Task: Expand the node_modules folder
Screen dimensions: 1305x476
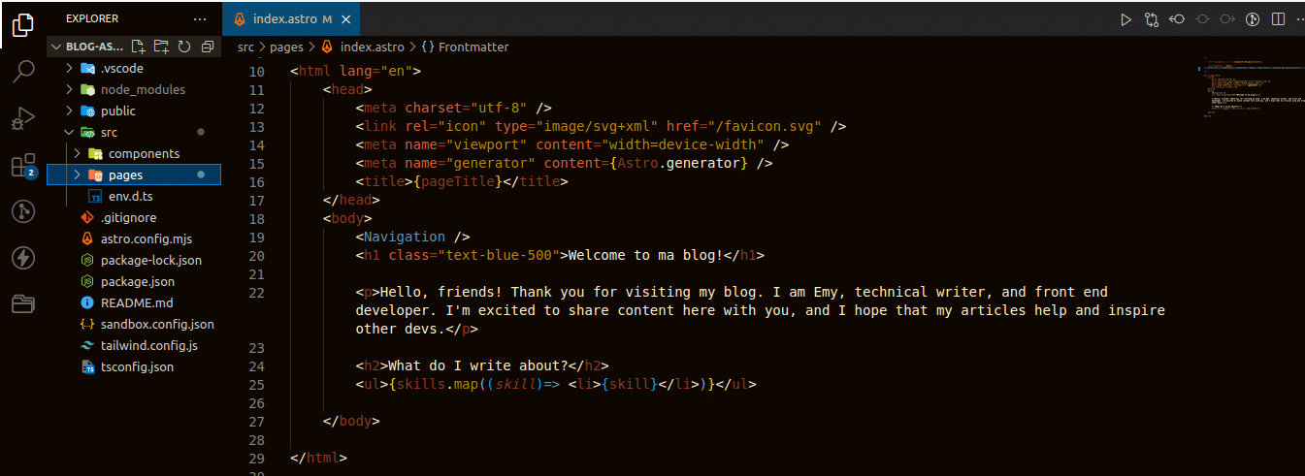Action: 142,89
